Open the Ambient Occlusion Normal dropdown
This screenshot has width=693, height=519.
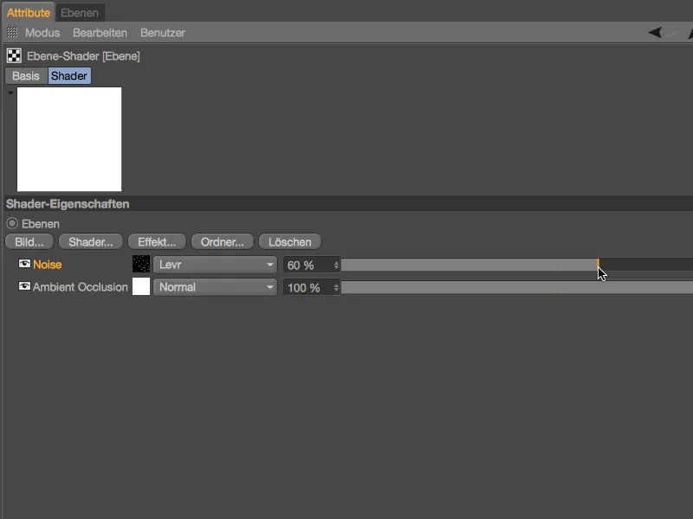[x=215, y=287]
